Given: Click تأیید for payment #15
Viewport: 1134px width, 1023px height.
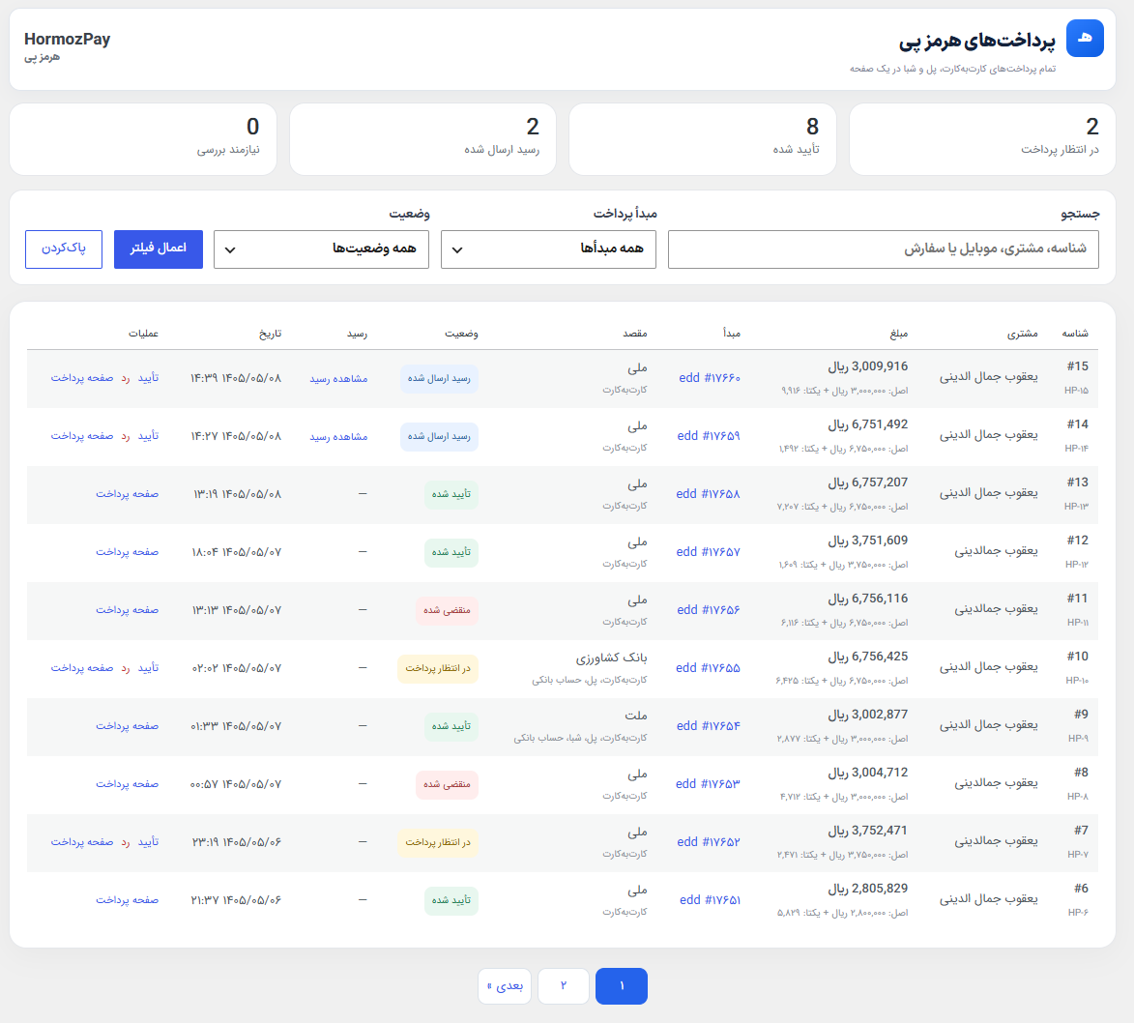Looking at the screenshot, I should pos(148,378).
